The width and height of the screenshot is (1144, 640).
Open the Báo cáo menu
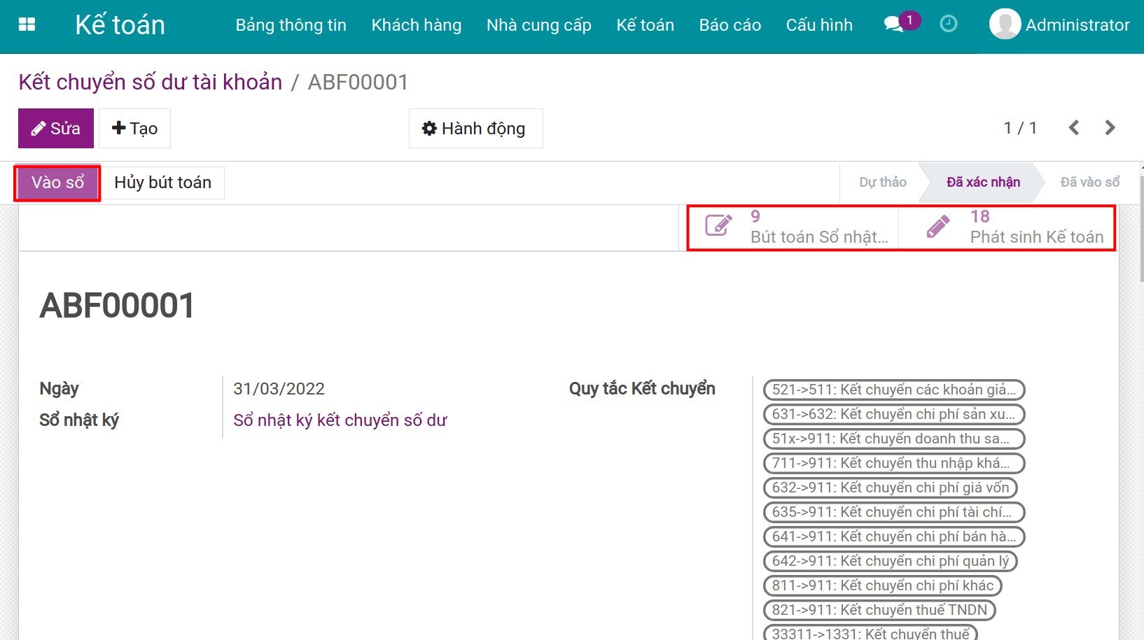coord(730,25)
